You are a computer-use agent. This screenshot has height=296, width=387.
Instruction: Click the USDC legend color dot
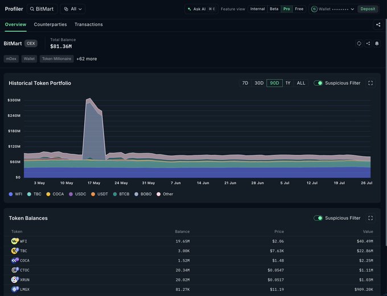71,194
